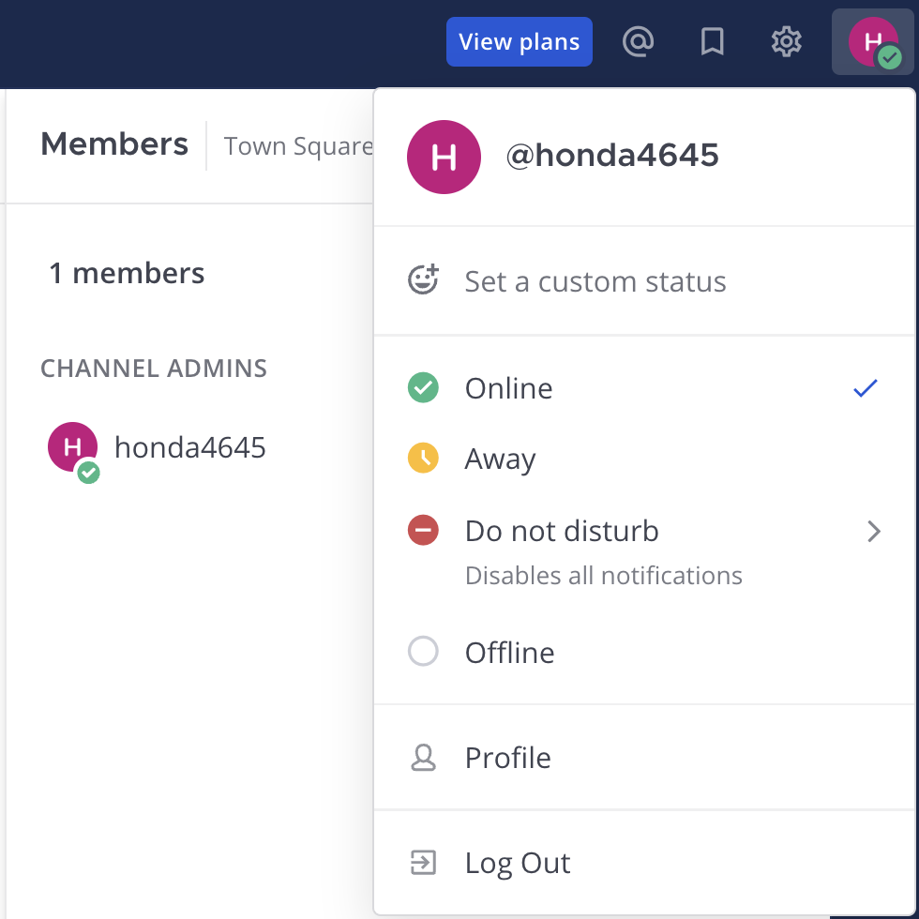
Task: Open saved posts with the bookmark icon
Action: coord(712,41)
